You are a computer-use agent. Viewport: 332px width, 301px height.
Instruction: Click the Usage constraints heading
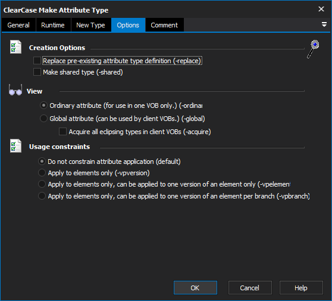coord(59,147)
